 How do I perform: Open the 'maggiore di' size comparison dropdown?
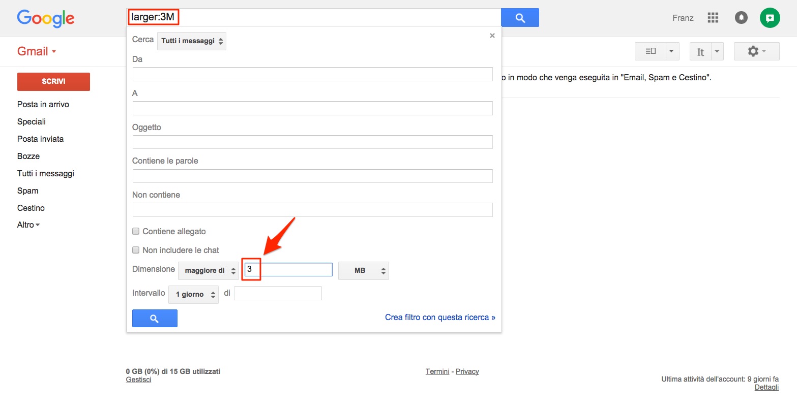point(209,271)
